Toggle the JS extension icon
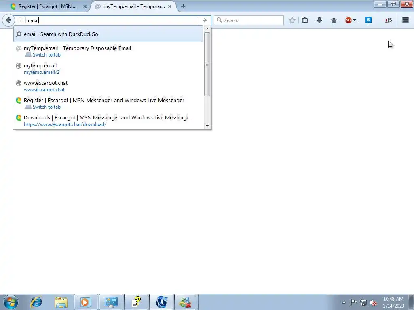The height and width of the screenshot is (310, 414). (389, 20)
